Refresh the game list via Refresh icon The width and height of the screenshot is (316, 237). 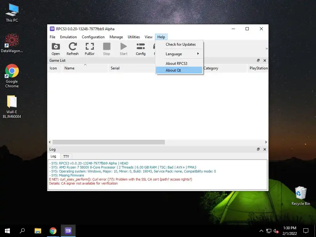[x=73, y=49]
